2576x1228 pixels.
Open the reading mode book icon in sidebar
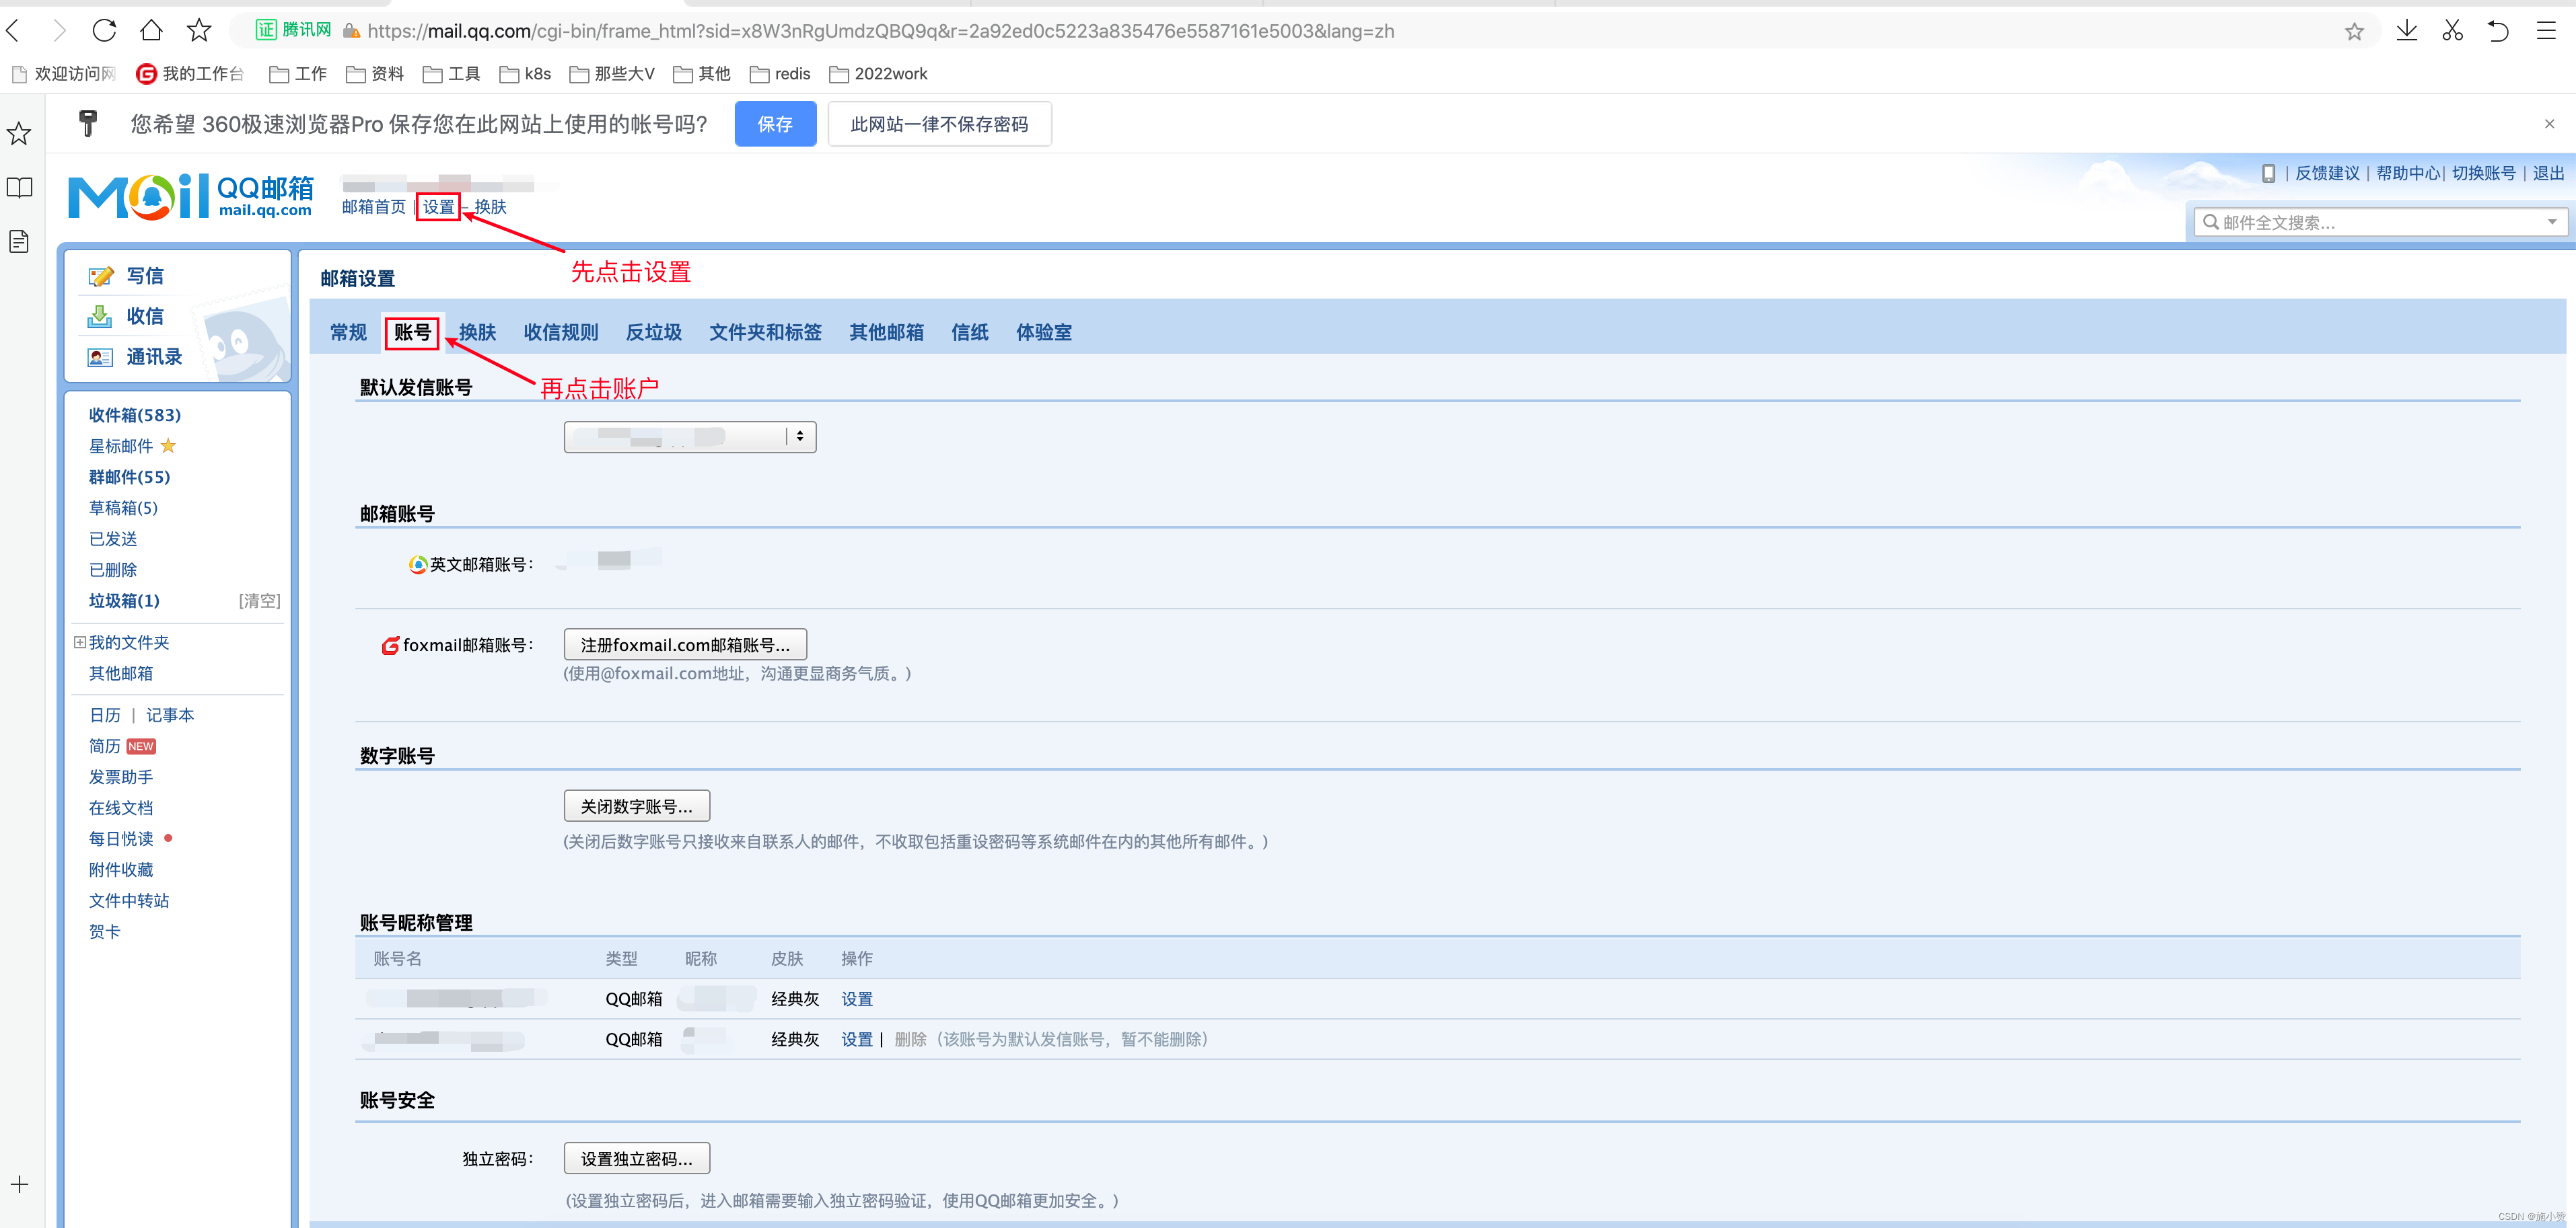click(x=19, y=188)
